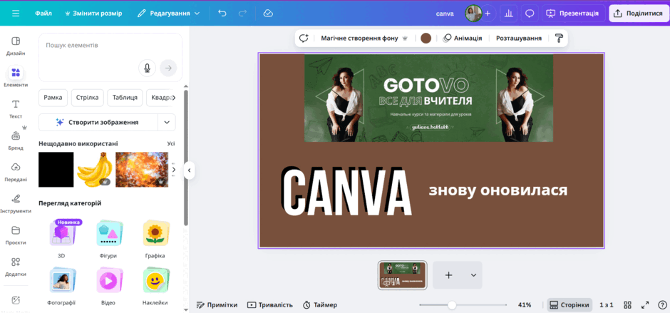The height and width of the screenshot is (313, 670).
Task: Open the Відео category
Action: point(108,287)
